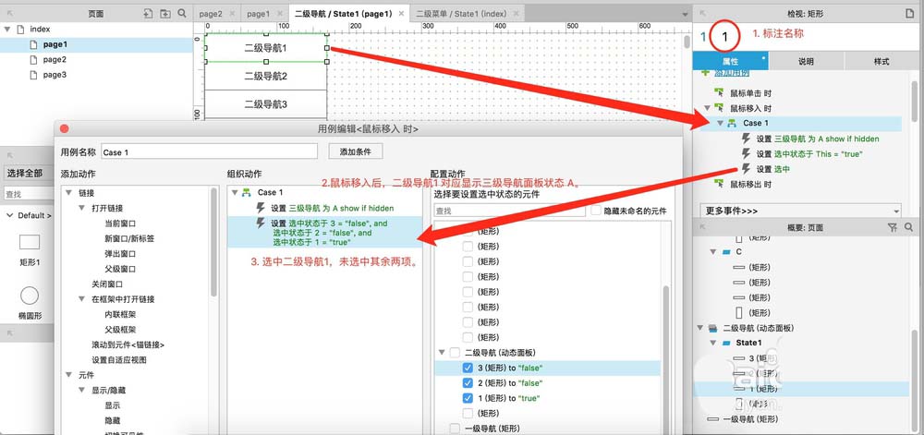The height and width of the screenshot is (435, 924).
Task: Collapse 鼠标移入 时 event in inspector
Action: click(707, 108)
